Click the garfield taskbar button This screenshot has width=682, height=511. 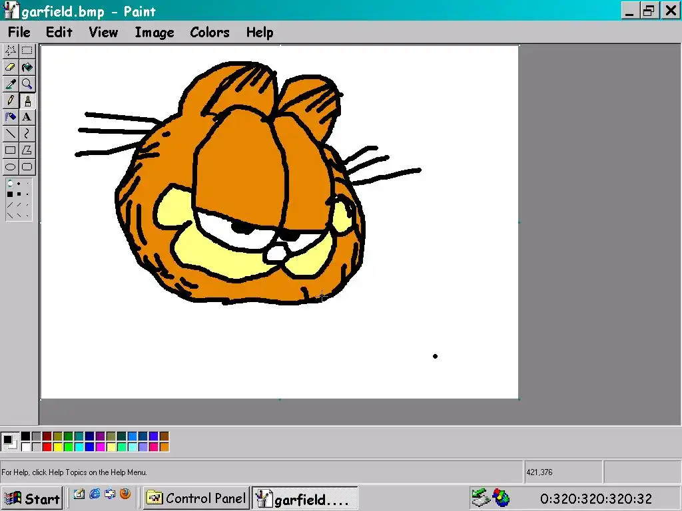[304, 498]
